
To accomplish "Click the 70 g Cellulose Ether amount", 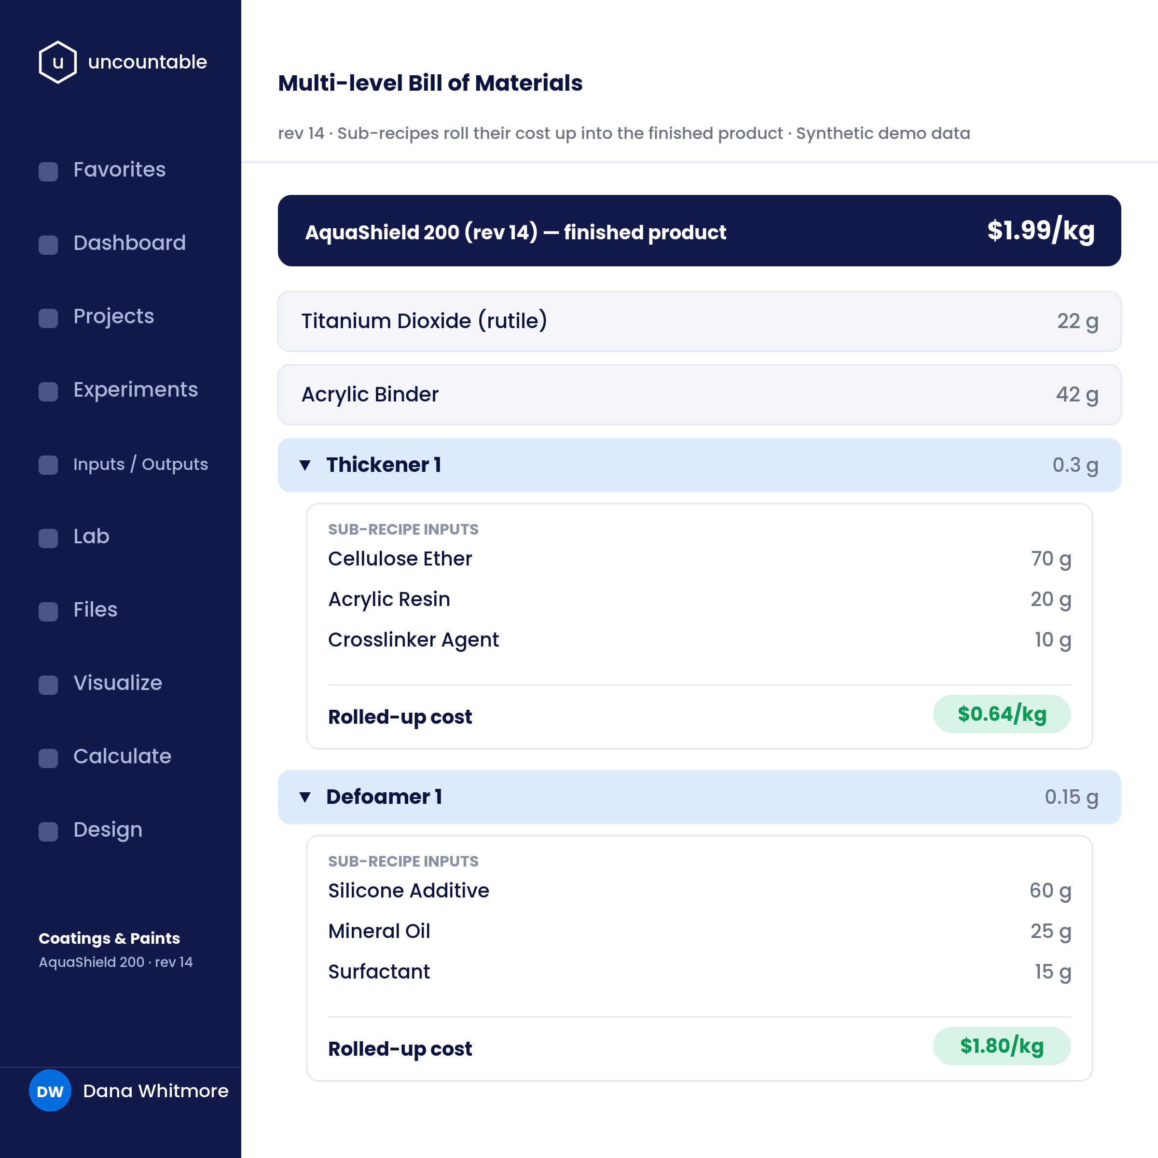I will click(1051, 559).
